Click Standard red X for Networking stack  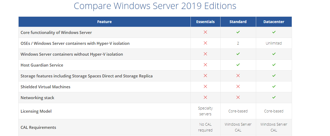(238, 97)
